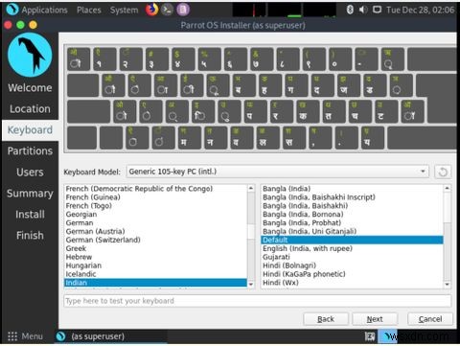Select the Keyboard step
This screenshot has height=346, width=460.
(30, 130)
